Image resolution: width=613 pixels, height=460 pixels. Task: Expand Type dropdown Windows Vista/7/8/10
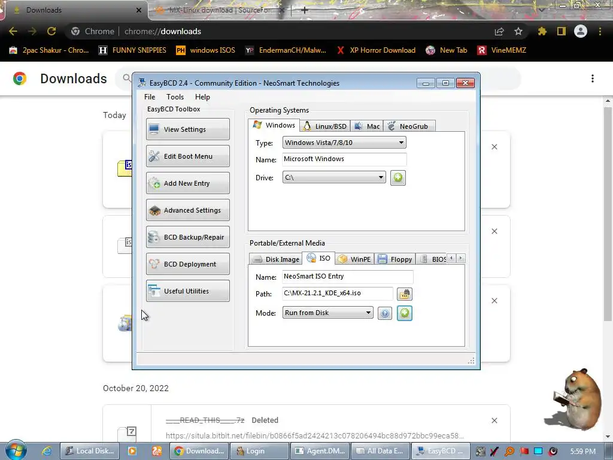click(x=344, y=143)
